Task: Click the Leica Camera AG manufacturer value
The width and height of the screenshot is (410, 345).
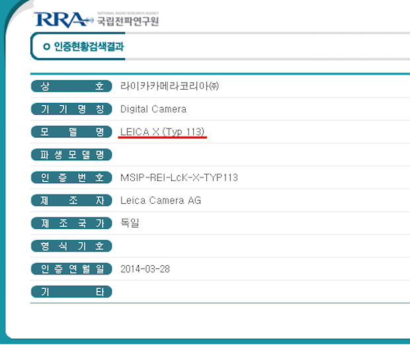Action: pyautogui.click(x=161, y=201)
